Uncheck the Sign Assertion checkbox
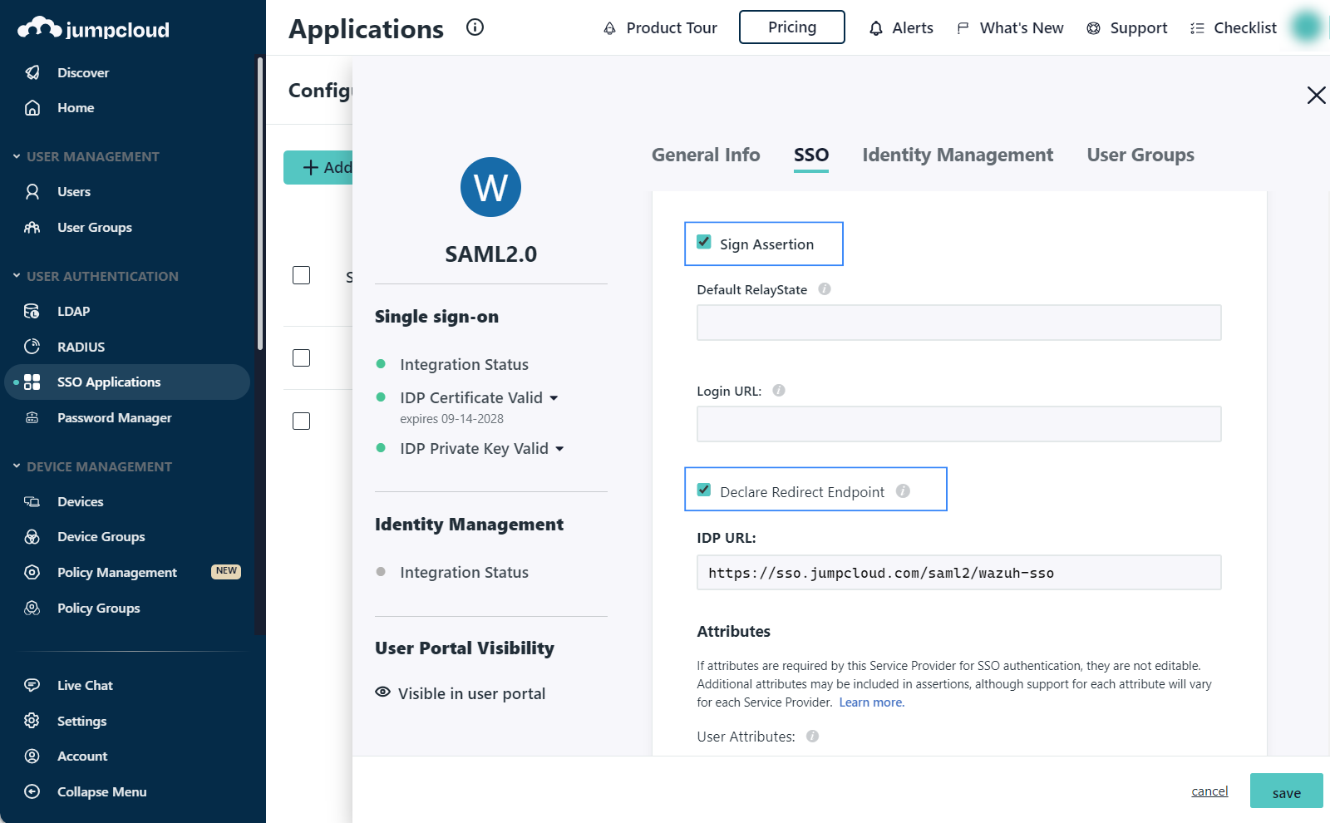The width and height of the screenshot is (1330, 823). (704, 242)
